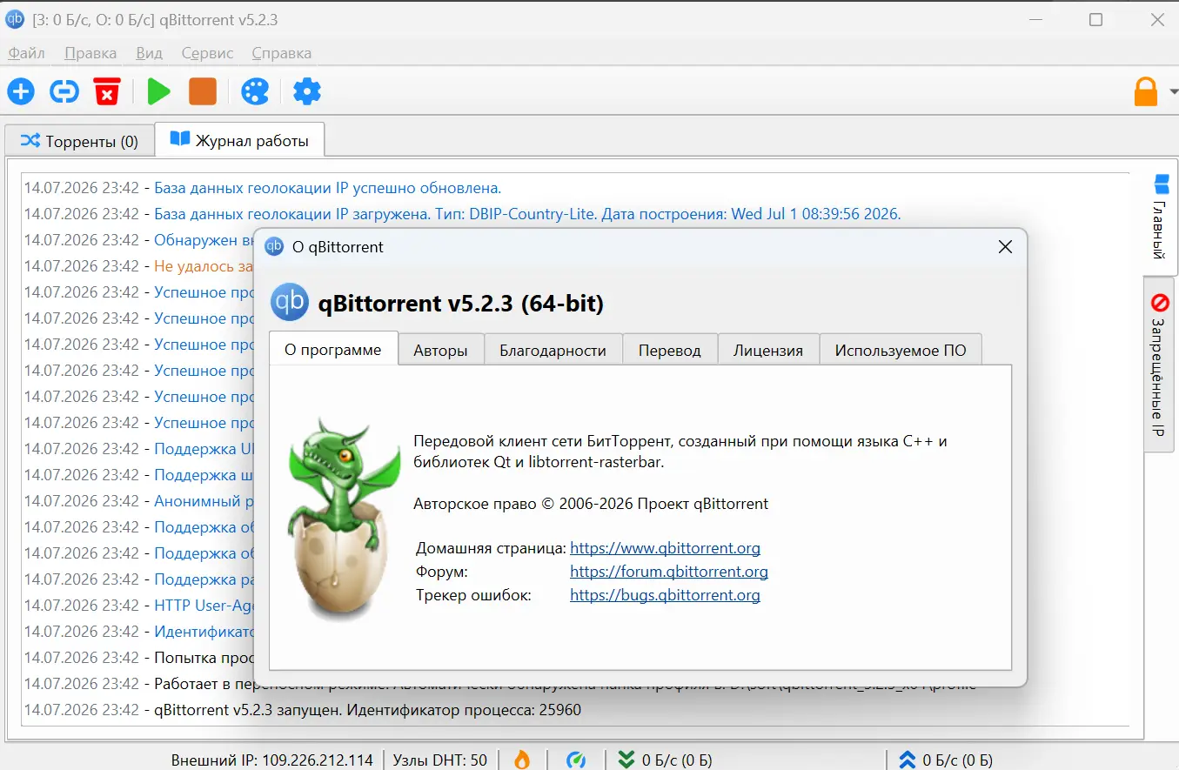Select the Журнал работы tab

pos(239,140)
